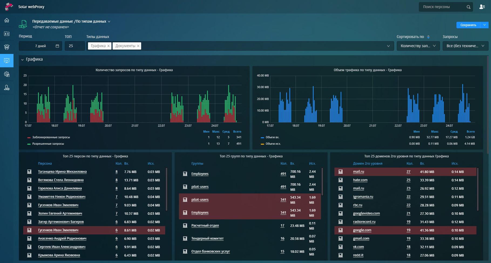Open the 'Количеству зап...' sort dropdown
The width and height of the screenshot is (491, 263).
pos(418,46)
